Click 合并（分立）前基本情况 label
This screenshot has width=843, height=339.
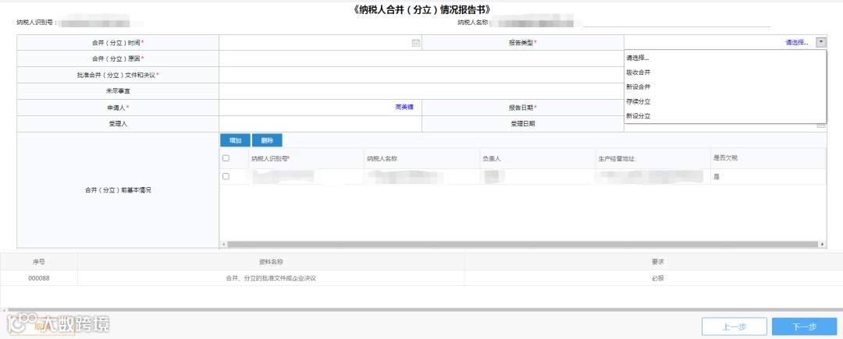coord(118,190)
